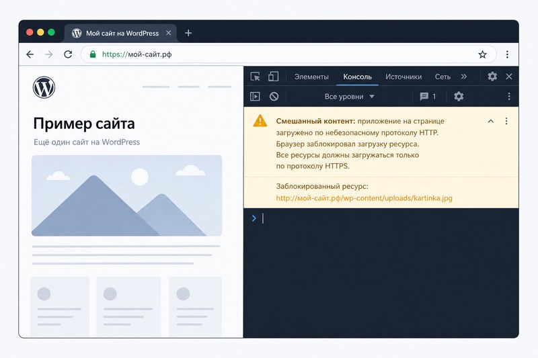
Task: Click the 'Пример сайта' site title
Action: [84, 124]
